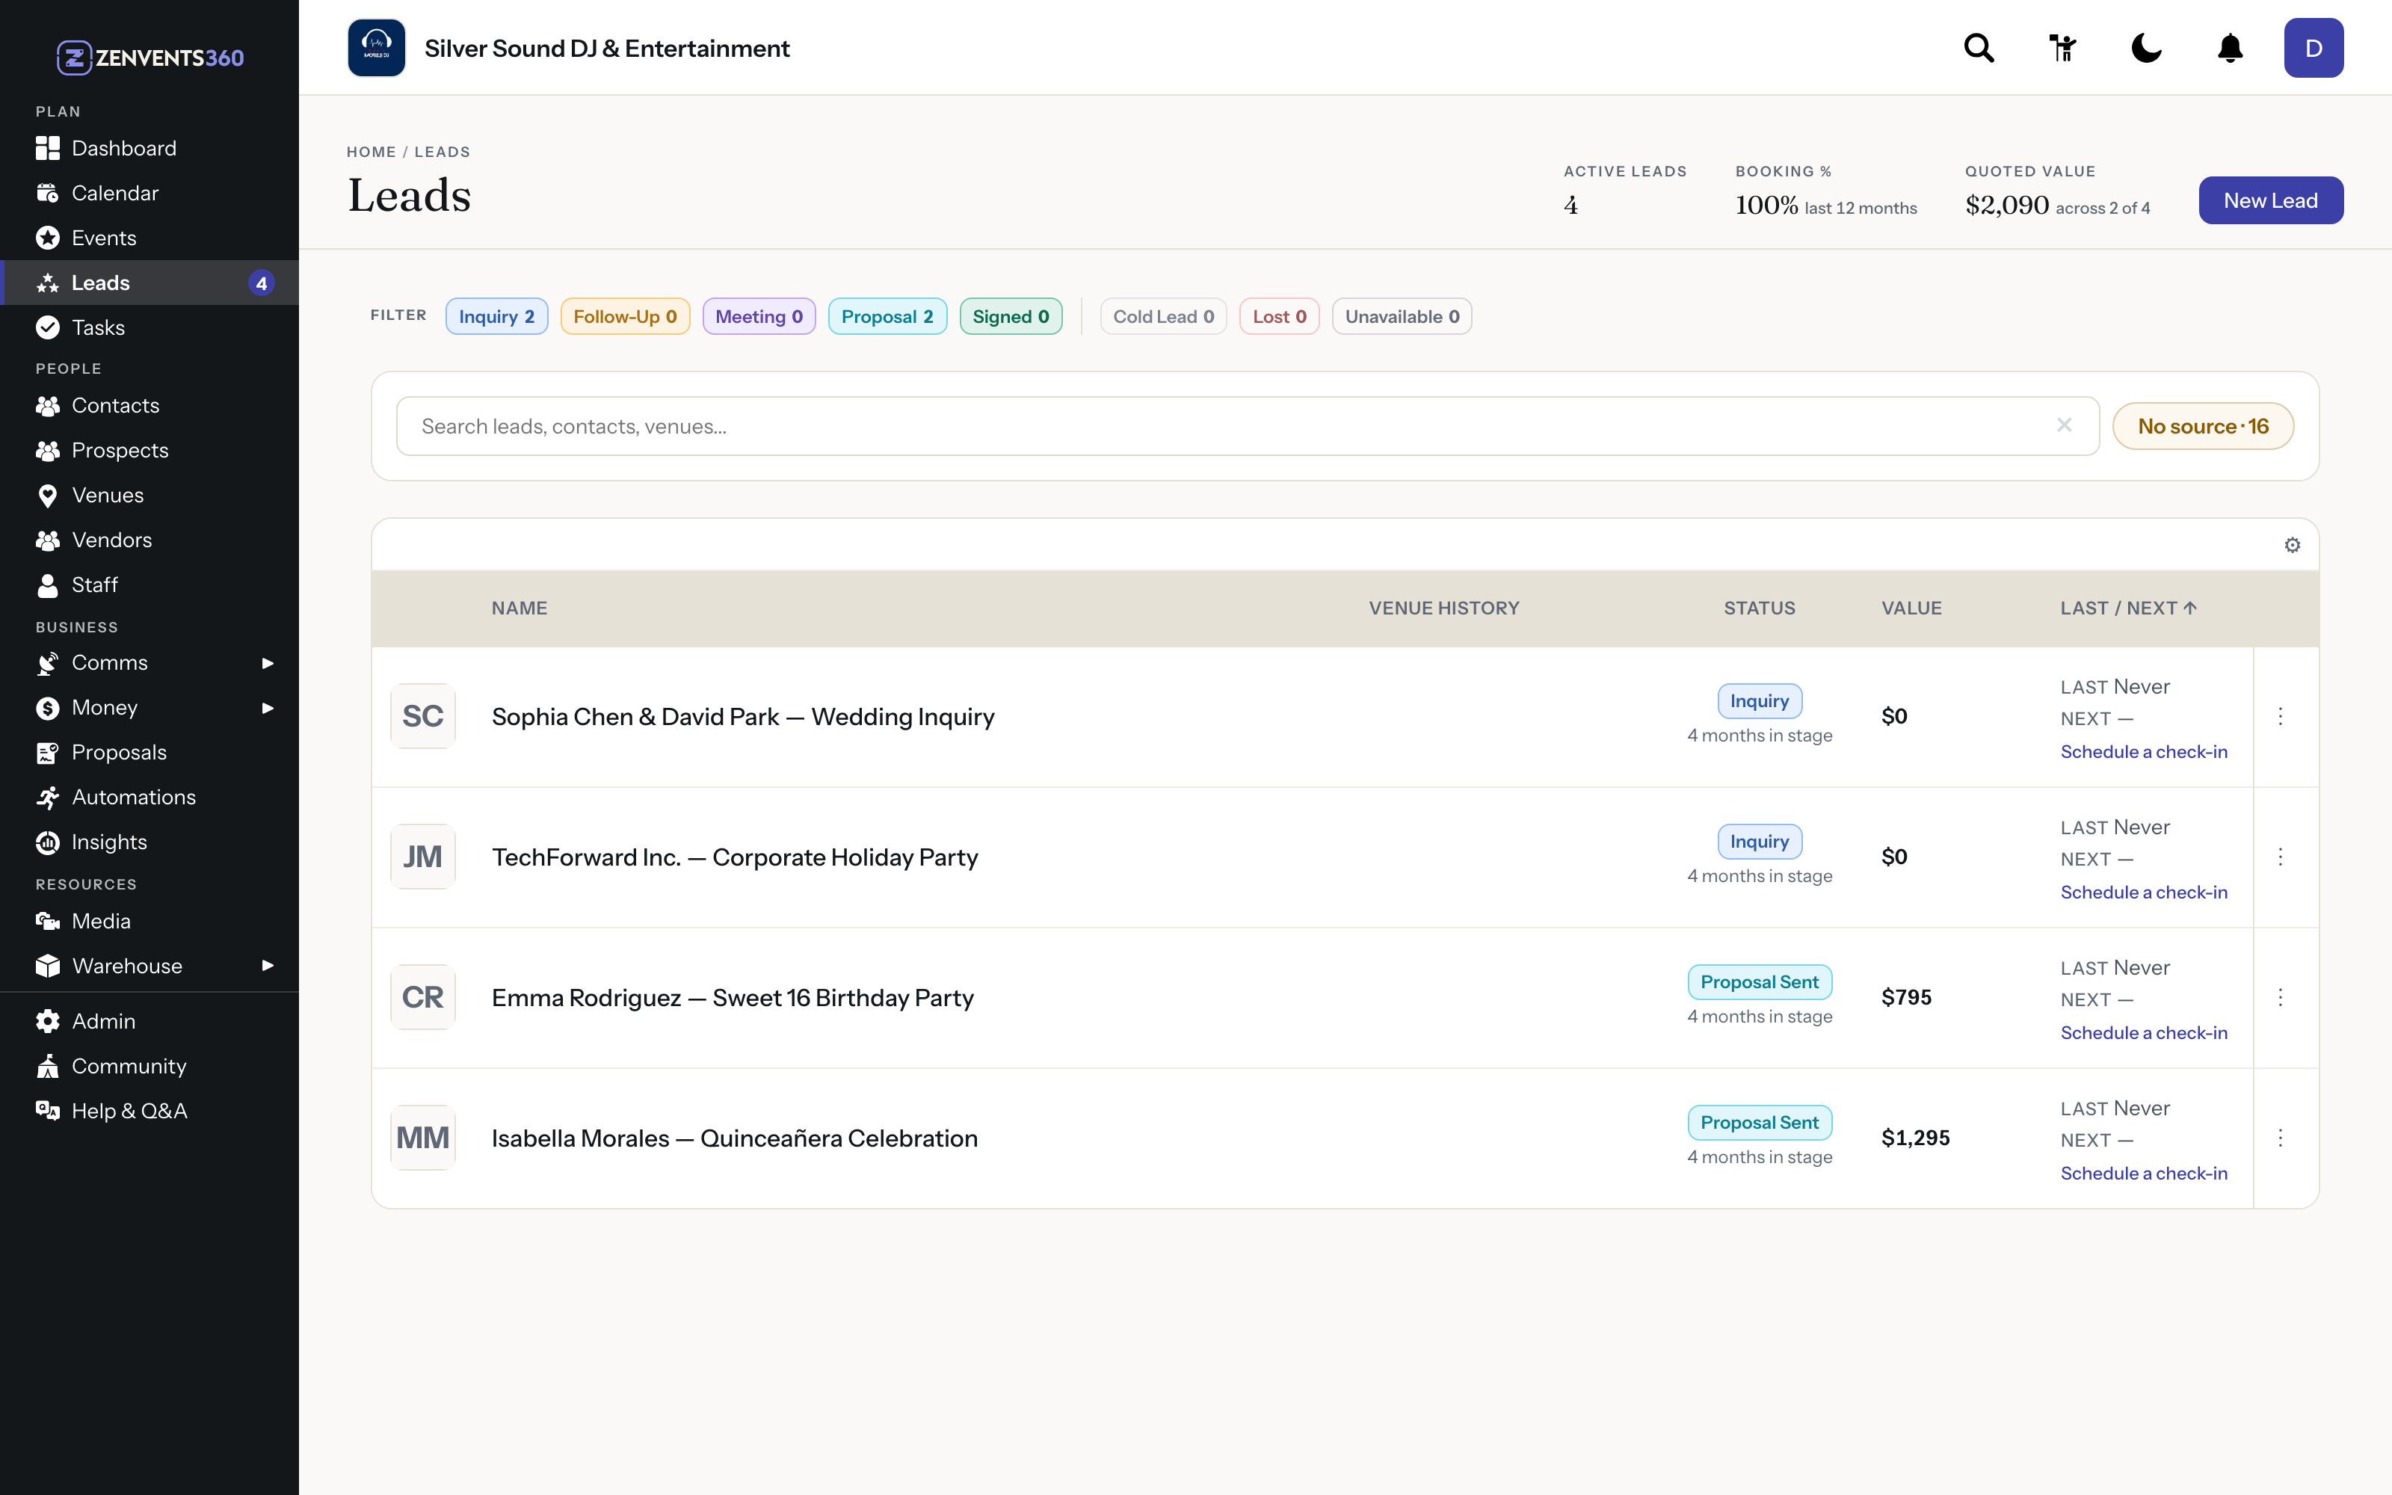The height and width of the screenshot is (1495, 2392).
Task: Open Insights in sidebar
Action: pos(149,842)
